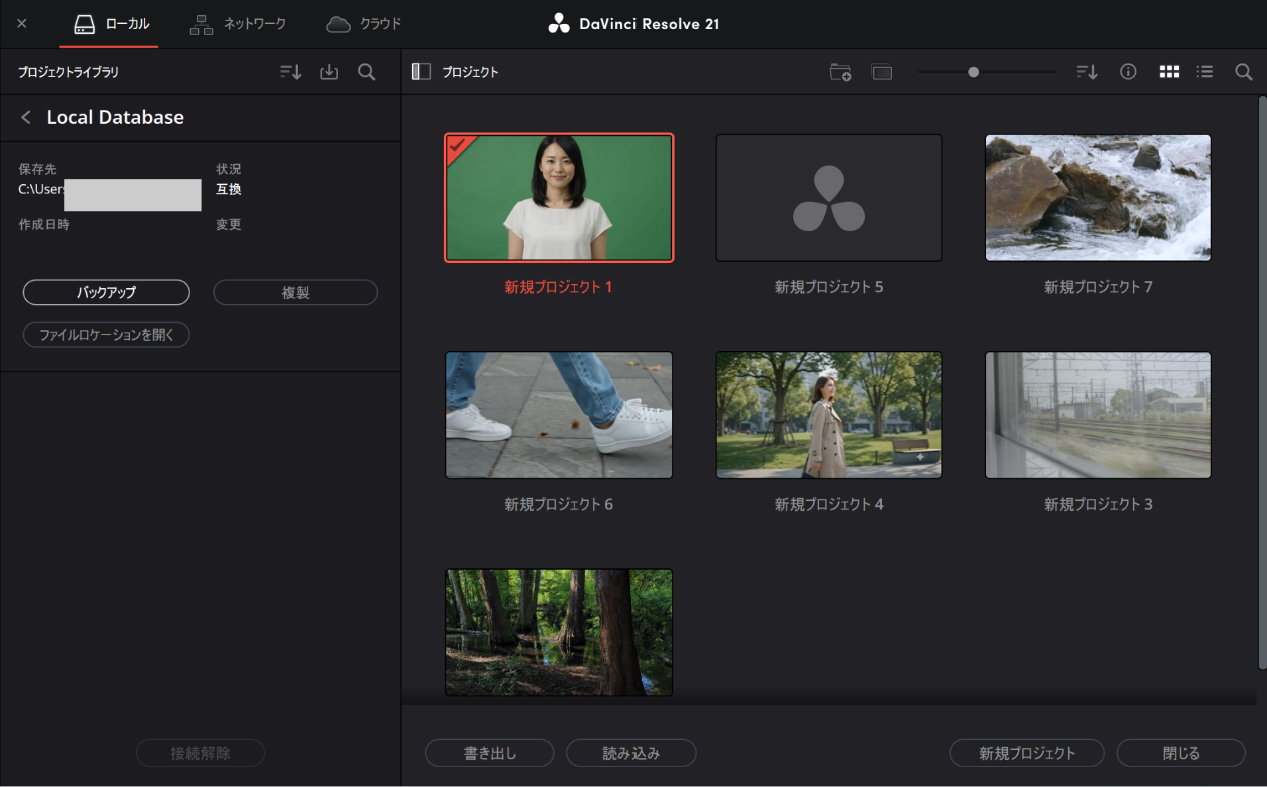Screen dimensions: 1267x787
Task: Select the 新規プロジェクト 6 sneakers thumbnail
Action: (559, 415)
